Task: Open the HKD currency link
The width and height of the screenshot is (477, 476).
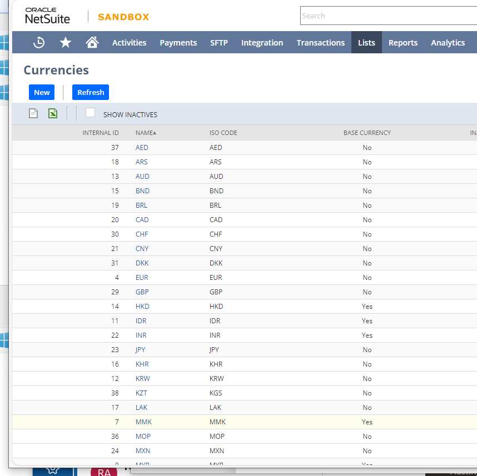Action: 142,307
